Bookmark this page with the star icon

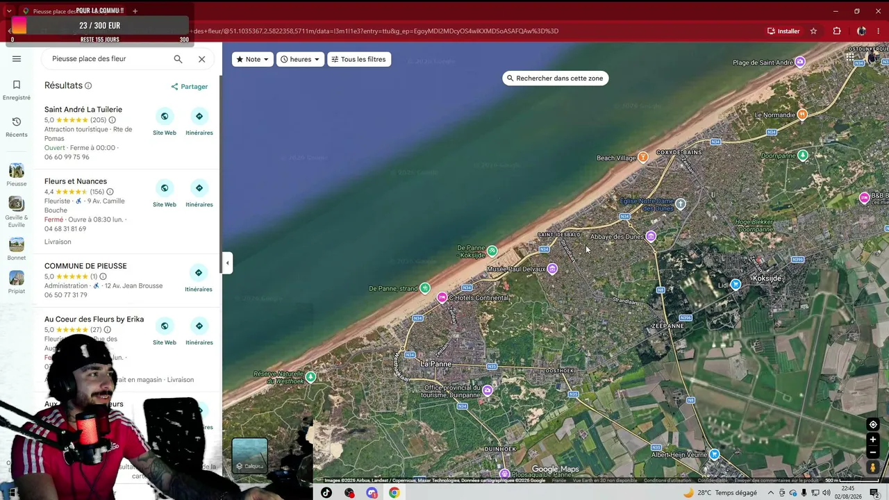click(813, 31)
